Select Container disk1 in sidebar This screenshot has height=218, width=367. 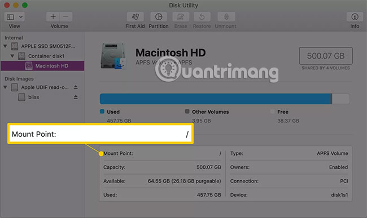click(x=46, y=56)
